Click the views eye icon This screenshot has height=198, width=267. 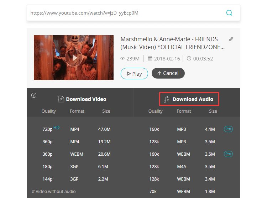(x=122, y=58)
